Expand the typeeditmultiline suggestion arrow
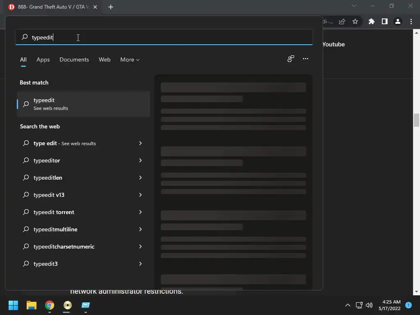This screenshot has width=420, height=315. [x=140, y=229]
